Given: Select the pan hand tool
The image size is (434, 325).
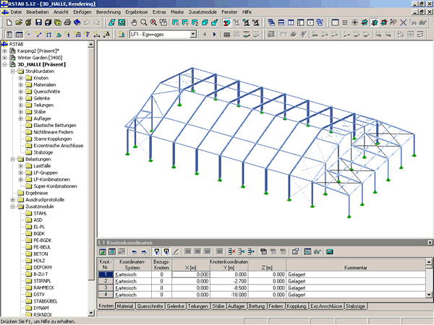Looking at the screenshot, I should (x=134, y=22).
